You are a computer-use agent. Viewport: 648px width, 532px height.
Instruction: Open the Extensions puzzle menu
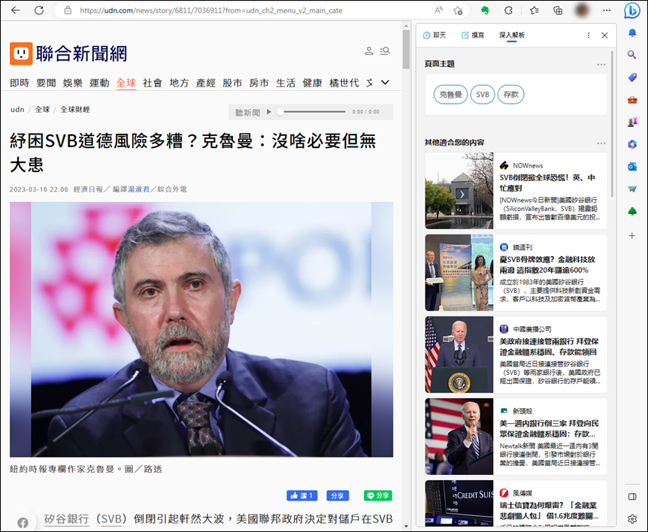508,11
